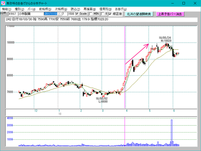Click the stock name field 小林製薬

coord(31,14)
